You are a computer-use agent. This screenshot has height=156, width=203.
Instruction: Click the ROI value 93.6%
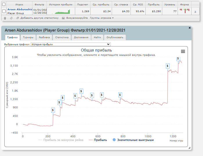coord(140,11)
